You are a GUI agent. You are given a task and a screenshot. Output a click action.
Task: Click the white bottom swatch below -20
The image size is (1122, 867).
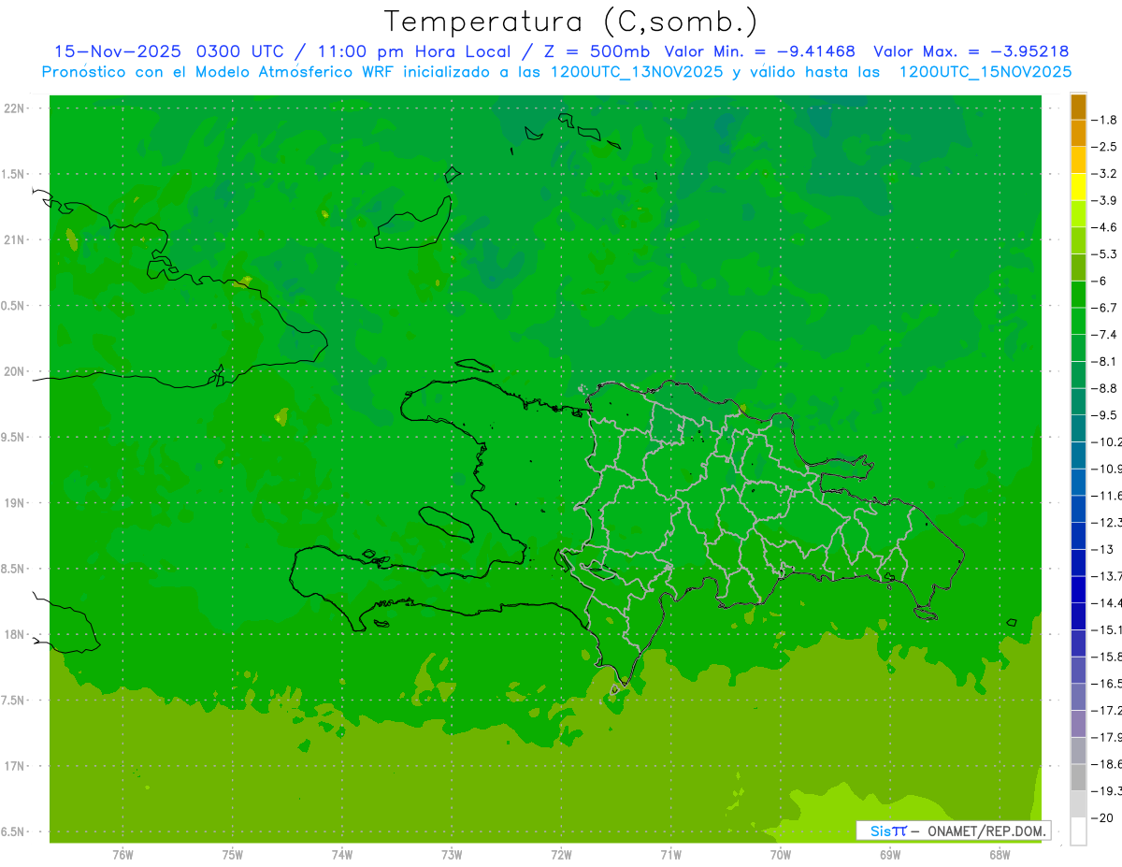[1078, 831]
